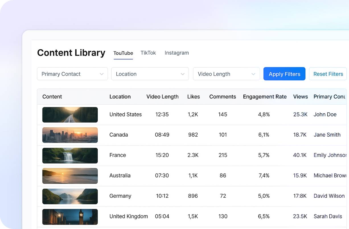Switch to the Instagram tab
349x229 pixels.
[x=176, y=53]
